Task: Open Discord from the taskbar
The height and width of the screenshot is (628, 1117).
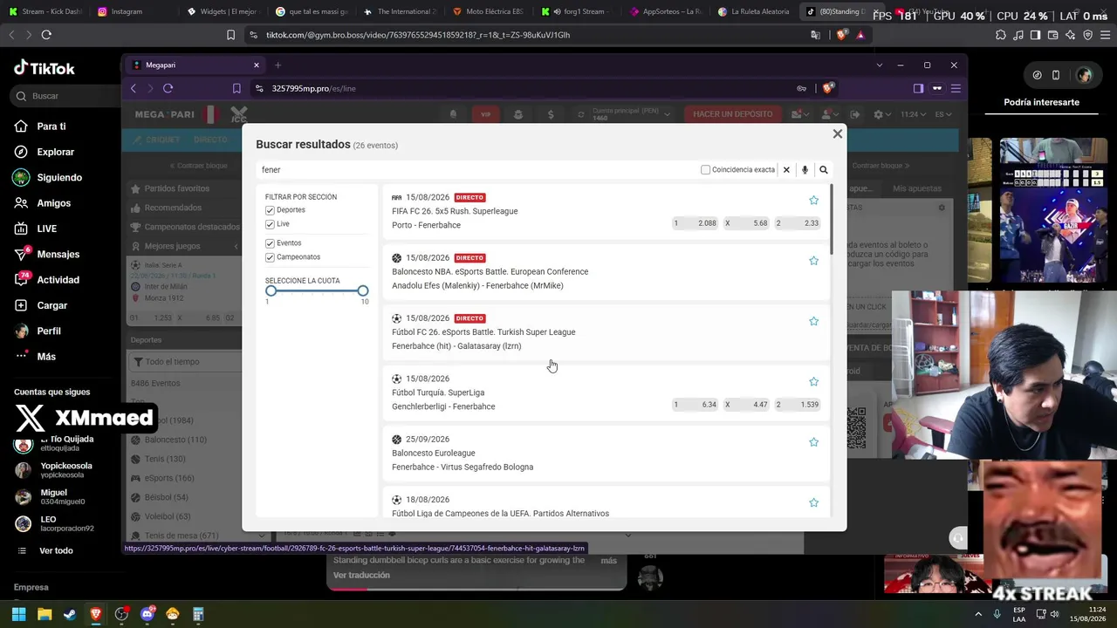Action: click(147, 615)
